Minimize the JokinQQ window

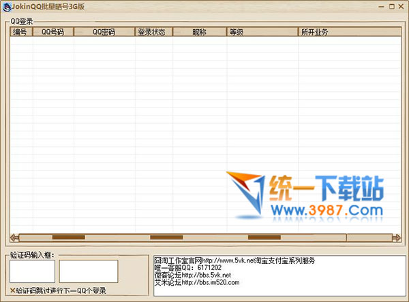pos(381,7)
